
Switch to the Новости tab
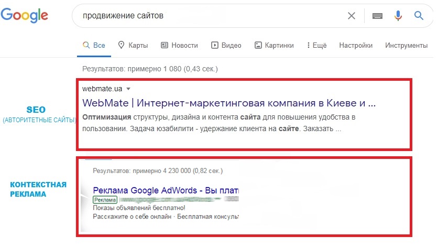click(184, 45)
